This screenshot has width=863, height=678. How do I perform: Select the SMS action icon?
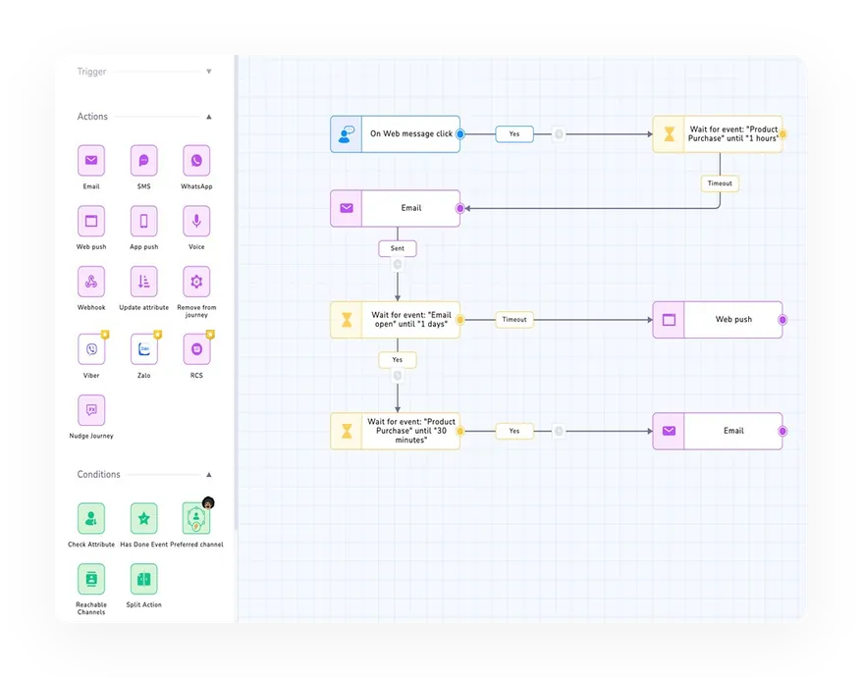coord(143,161)
